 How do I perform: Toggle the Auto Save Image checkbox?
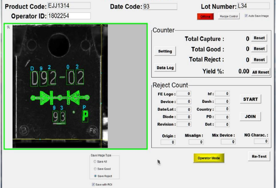(246, 16)
